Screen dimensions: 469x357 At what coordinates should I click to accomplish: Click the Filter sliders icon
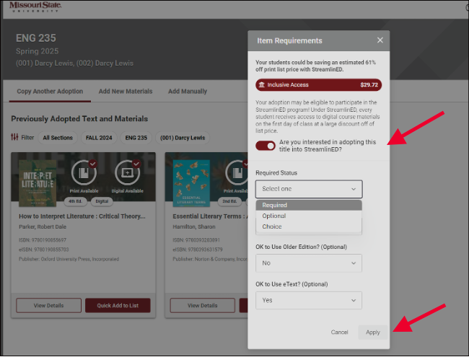[x=14, y=138]
